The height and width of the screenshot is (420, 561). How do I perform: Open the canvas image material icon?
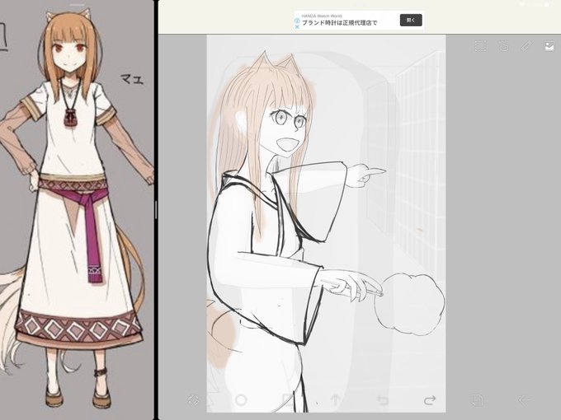coord(549,46)
